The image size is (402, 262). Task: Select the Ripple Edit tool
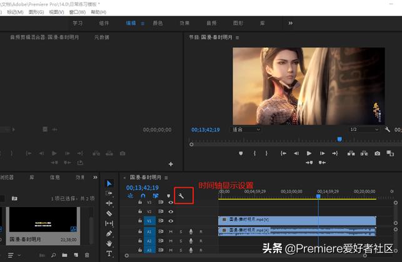click(109, 203)
